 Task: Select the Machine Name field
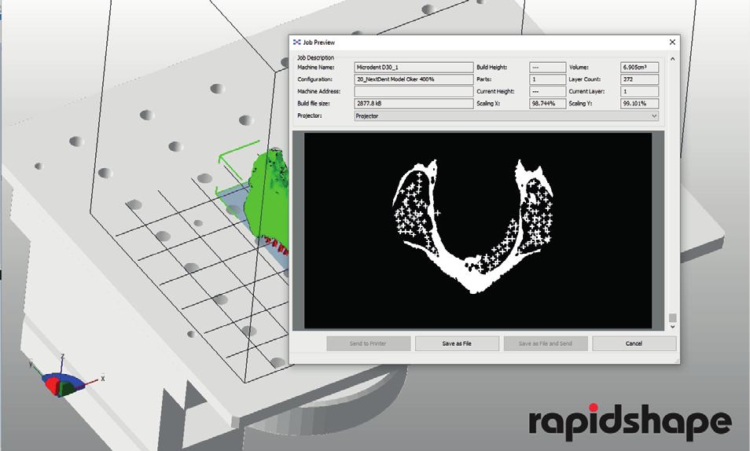(414, 68)
